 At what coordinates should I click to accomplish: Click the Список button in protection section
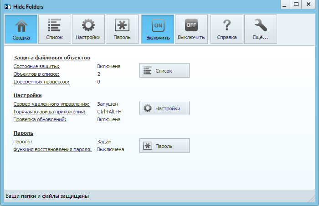(x=165, y=70)
